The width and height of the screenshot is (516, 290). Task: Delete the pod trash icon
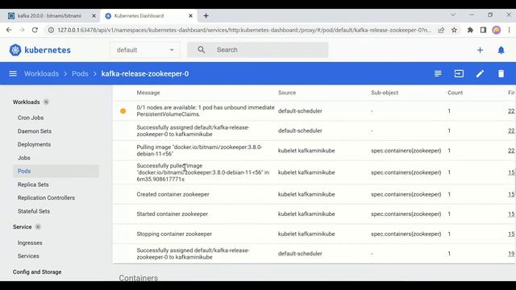(x=501, y=73)
